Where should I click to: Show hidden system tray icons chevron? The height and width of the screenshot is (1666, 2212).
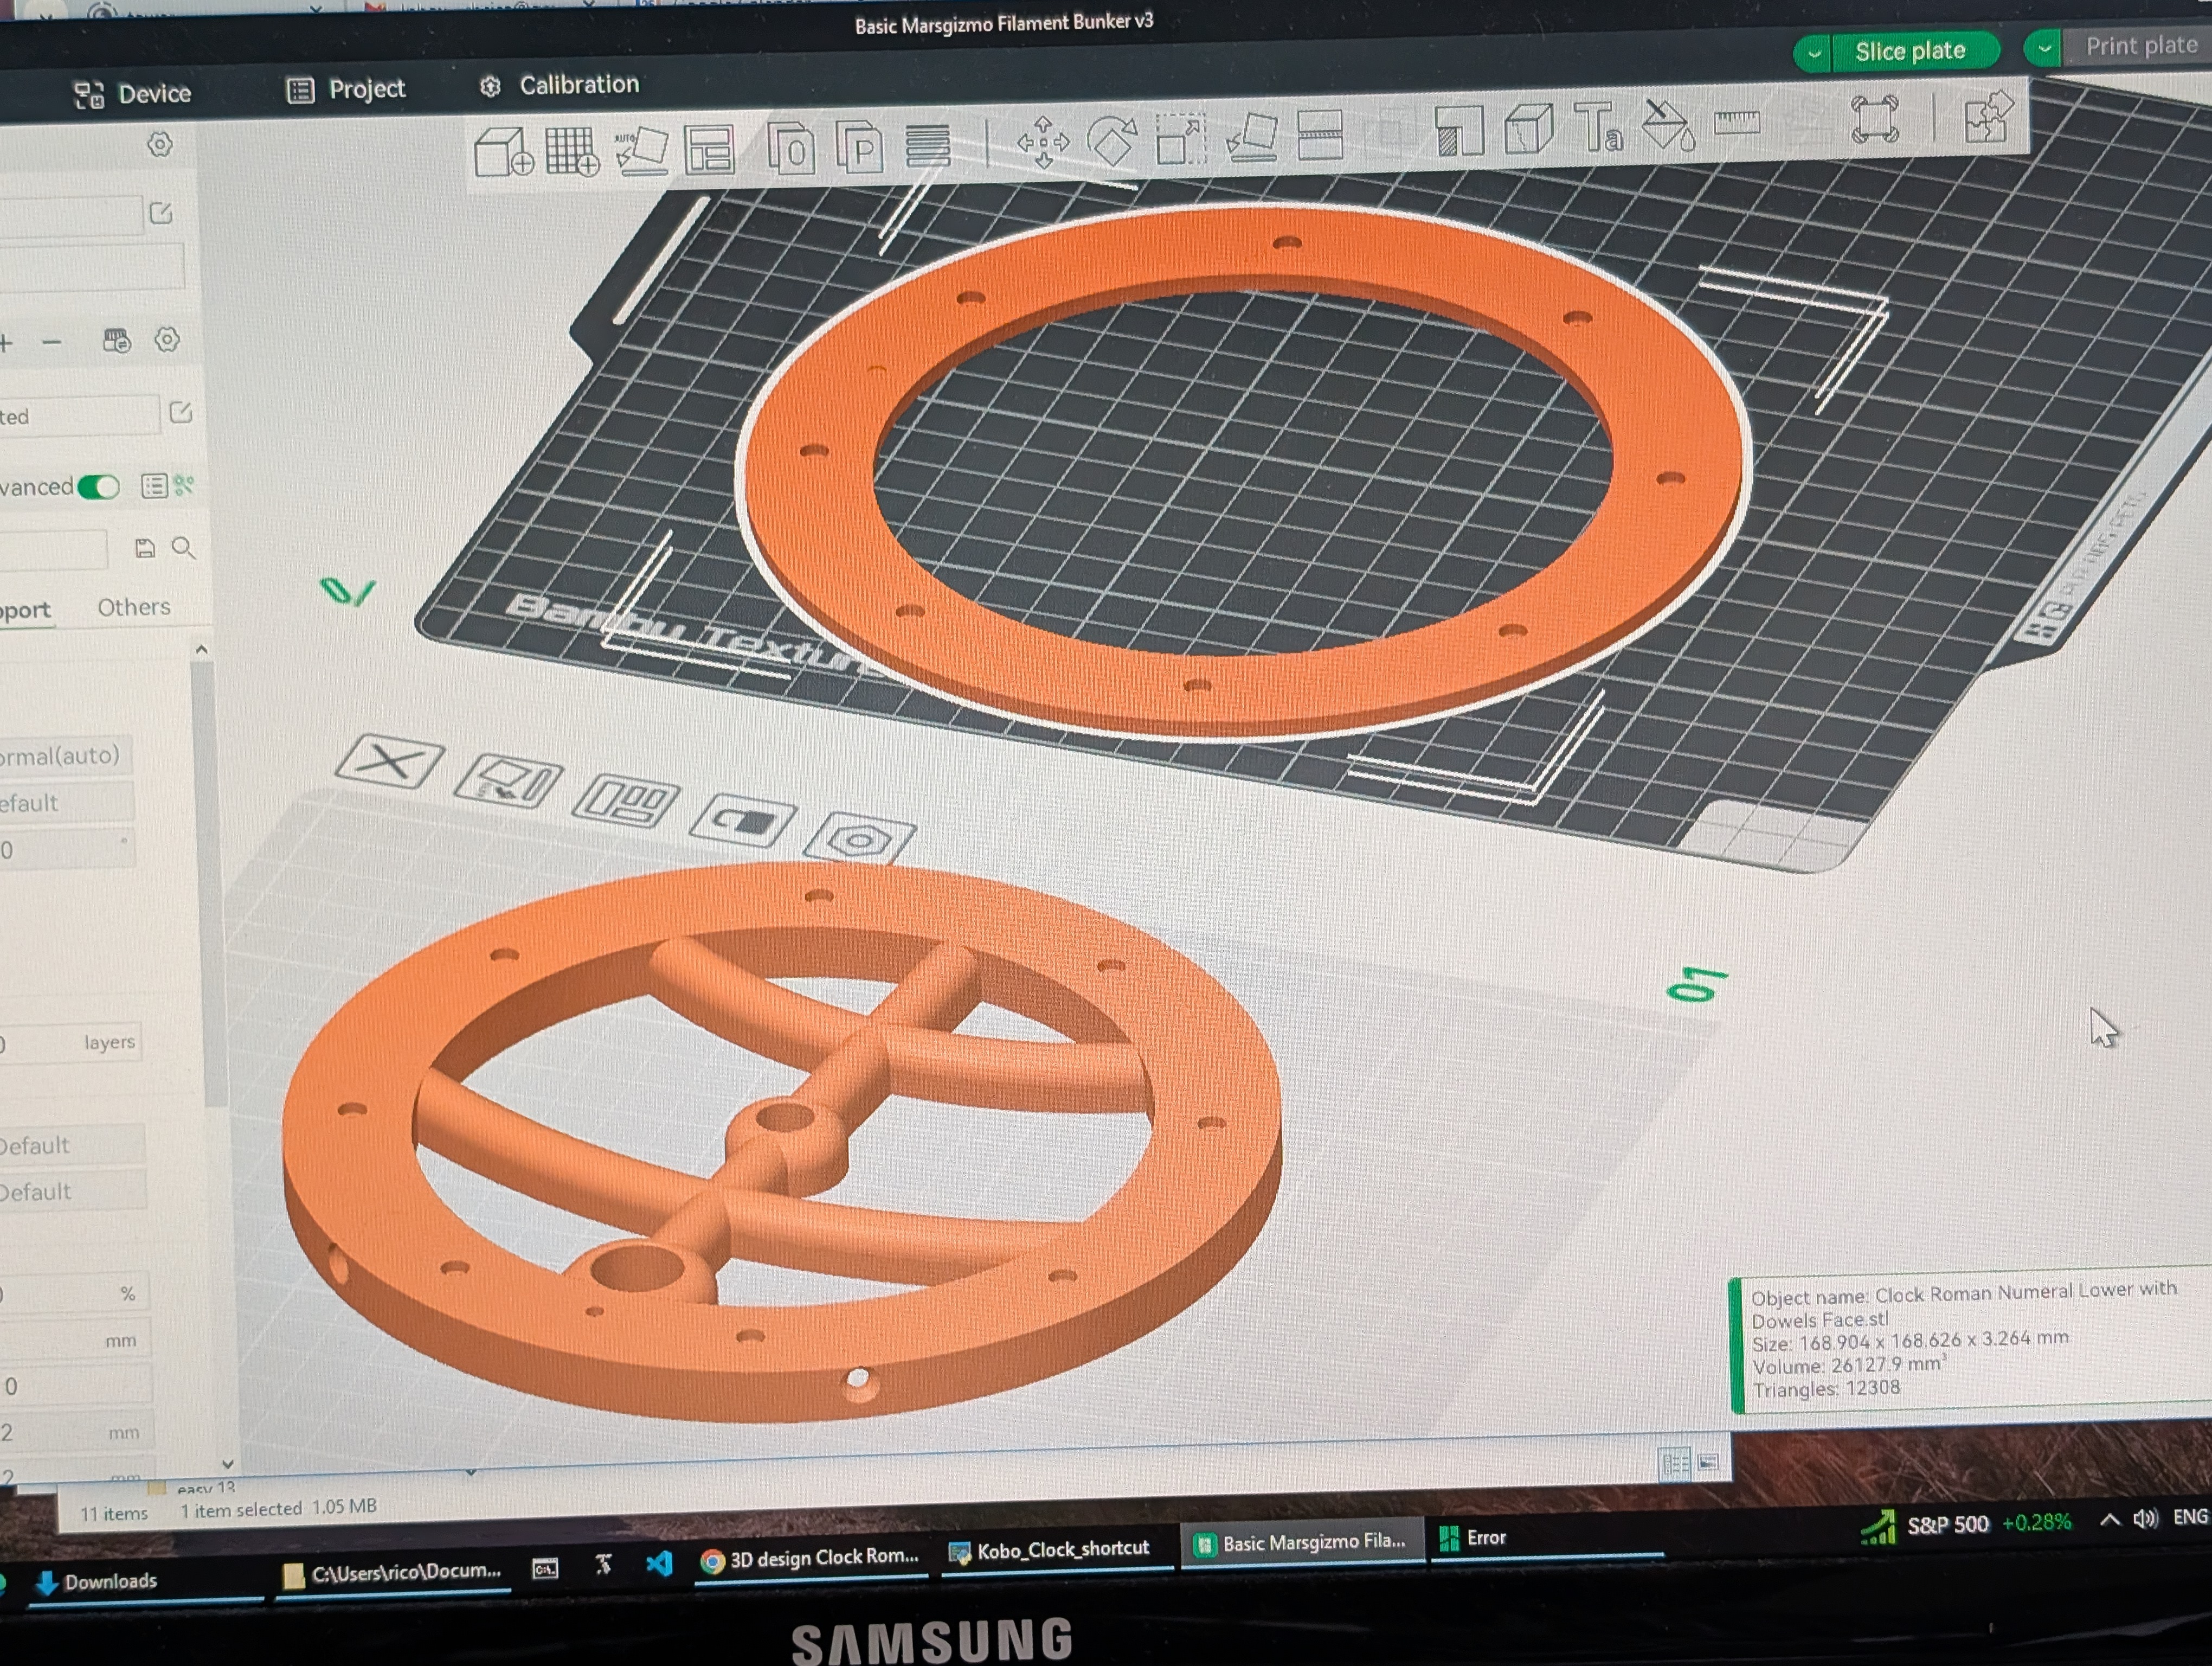[2109, 1520]
